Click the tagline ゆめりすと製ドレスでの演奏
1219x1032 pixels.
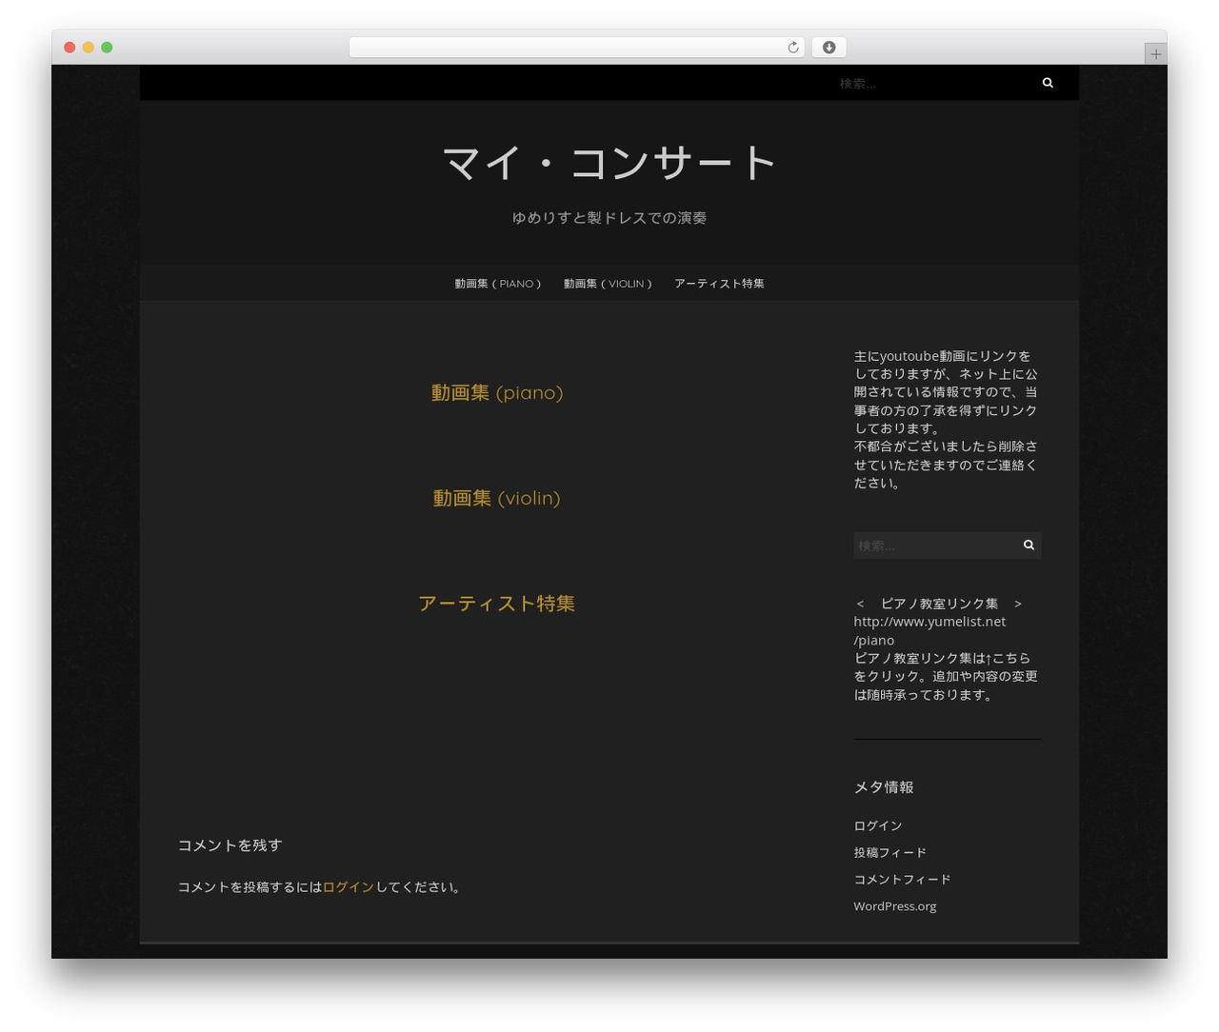(609, 218)
